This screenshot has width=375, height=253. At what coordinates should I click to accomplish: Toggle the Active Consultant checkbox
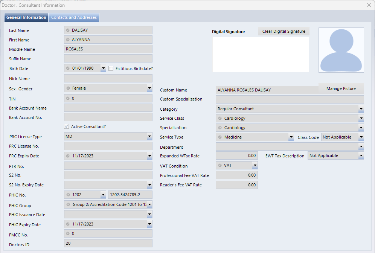pyautogui.click(x=67, y=126)
